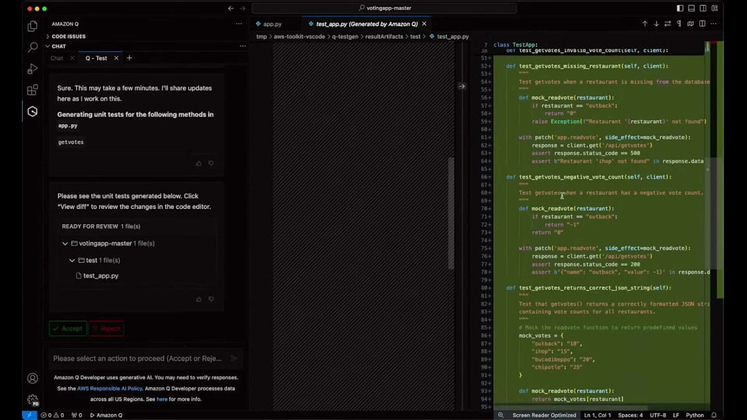Select test_app.py in review file tree
The image size is (747, 420).
(x=97, y=276)
